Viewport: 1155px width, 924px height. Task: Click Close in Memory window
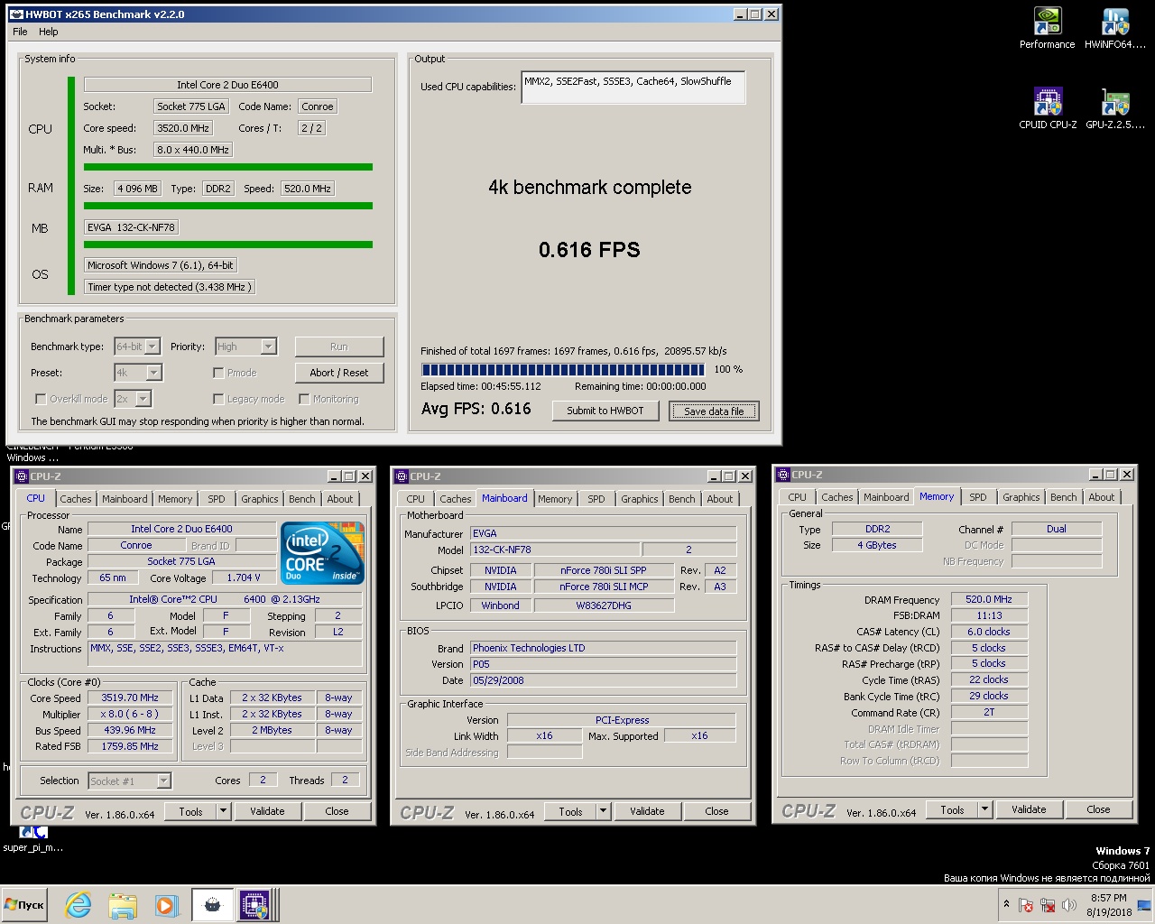(x=1098, y=809)
